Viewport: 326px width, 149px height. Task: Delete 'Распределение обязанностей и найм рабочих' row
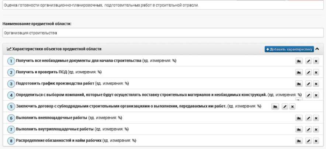316,141
